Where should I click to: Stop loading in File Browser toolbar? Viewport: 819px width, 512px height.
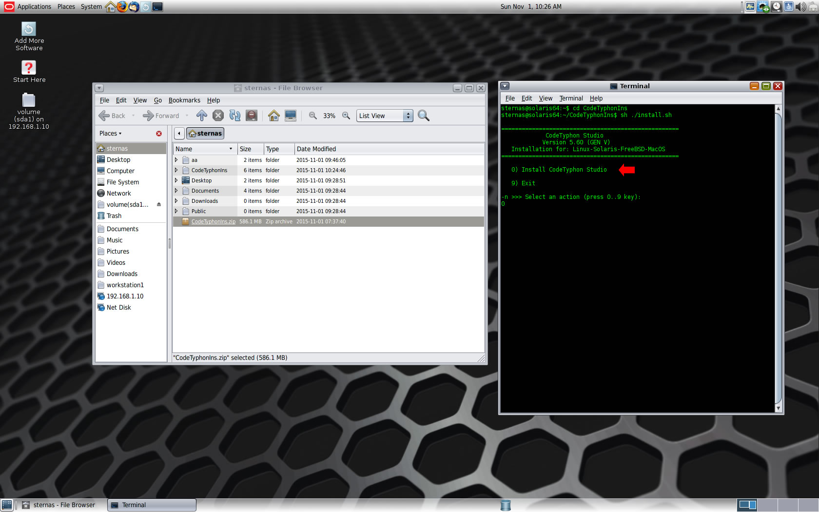pyautogui.click(x=218, y=116)
